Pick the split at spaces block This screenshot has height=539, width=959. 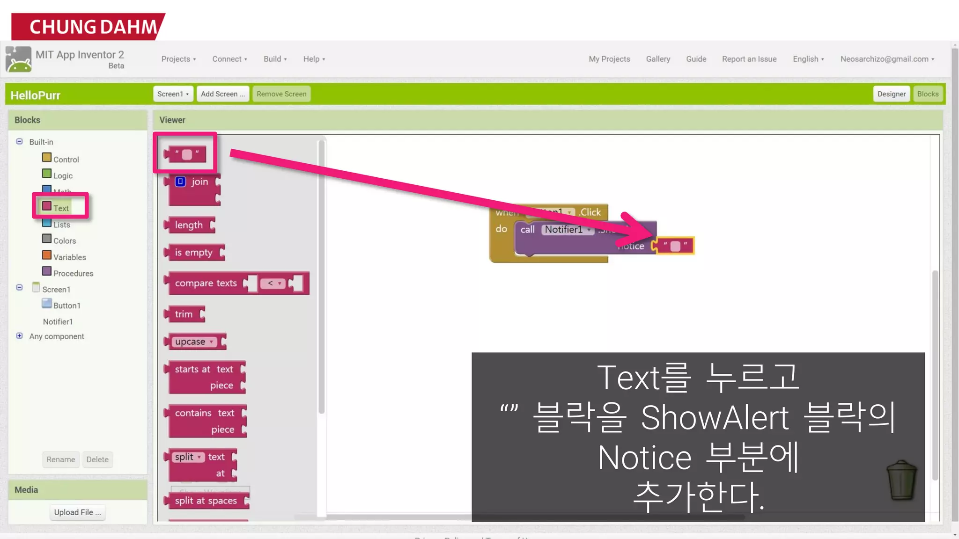pos(206,501)
